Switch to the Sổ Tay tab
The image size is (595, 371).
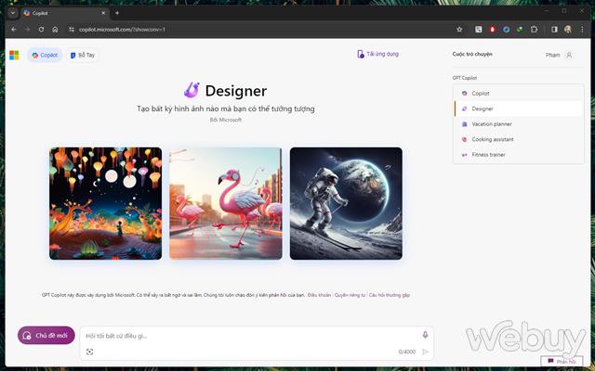[x=83, y=56]
